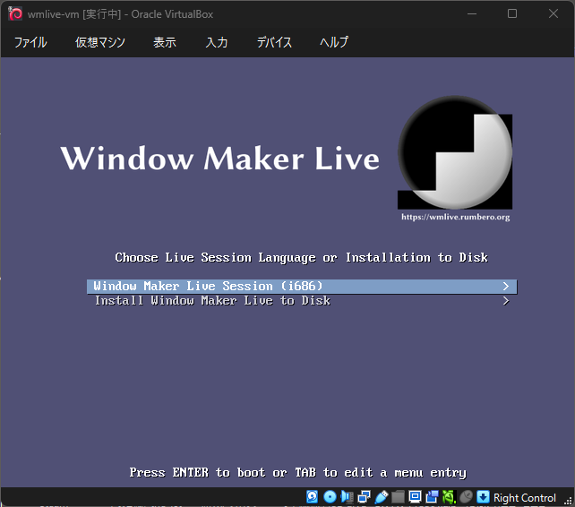Open the ファイル menu
This screenshot has height=507, width=575.
point(30,42)
